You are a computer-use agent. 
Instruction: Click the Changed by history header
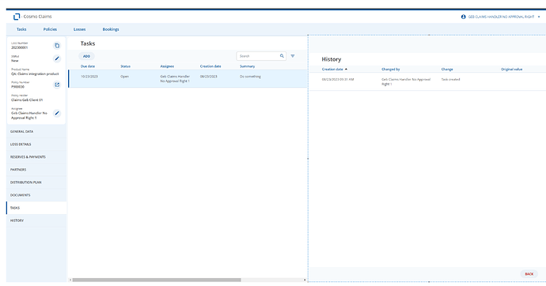[x=391, y=70]
